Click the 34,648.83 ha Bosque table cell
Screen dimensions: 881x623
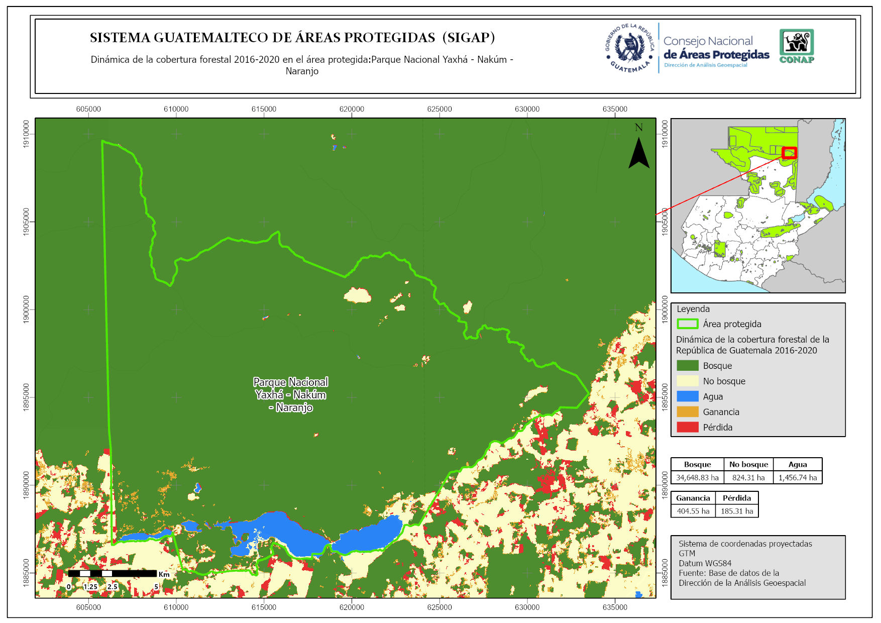coord(697,477)
